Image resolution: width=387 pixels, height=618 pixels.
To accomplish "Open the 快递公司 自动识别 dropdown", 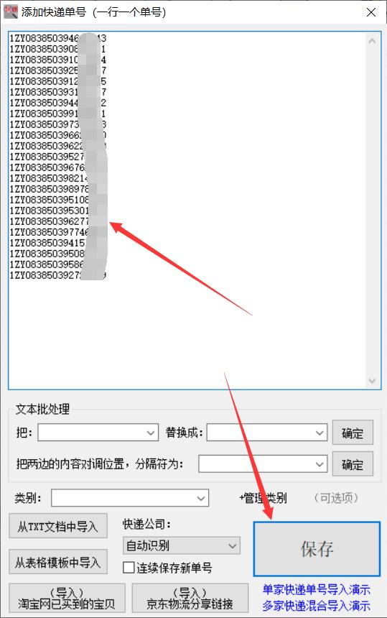I will [x=182, y=546].
